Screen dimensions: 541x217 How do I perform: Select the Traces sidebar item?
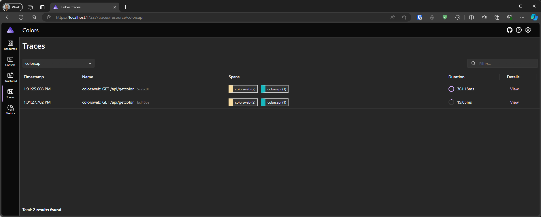point(10,94)
